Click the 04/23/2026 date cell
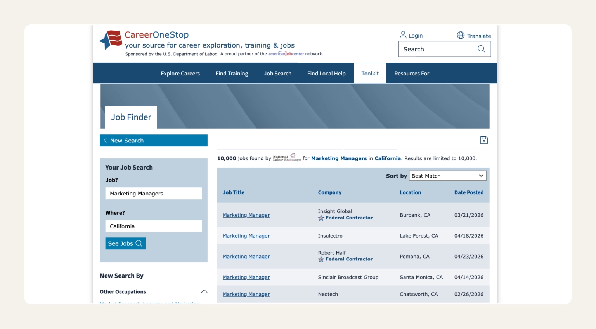596x329 pixels. coord(469,257)
